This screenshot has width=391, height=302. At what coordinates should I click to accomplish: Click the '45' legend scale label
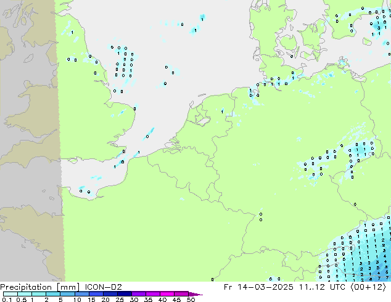(176, 300)
